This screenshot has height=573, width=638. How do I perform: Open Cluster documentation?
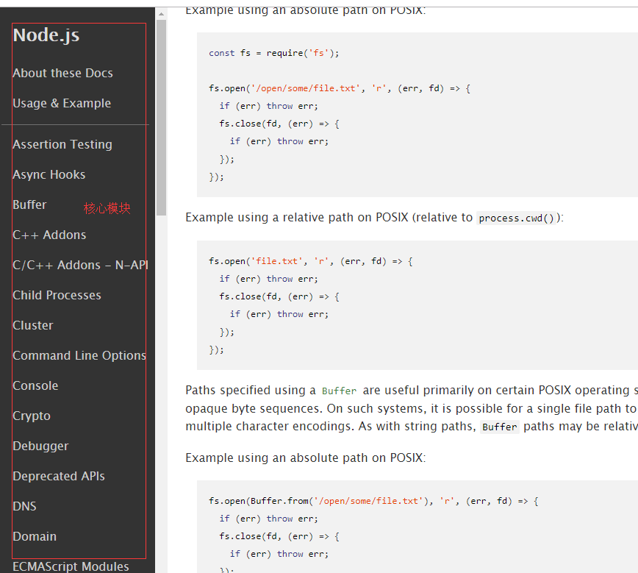32,325
